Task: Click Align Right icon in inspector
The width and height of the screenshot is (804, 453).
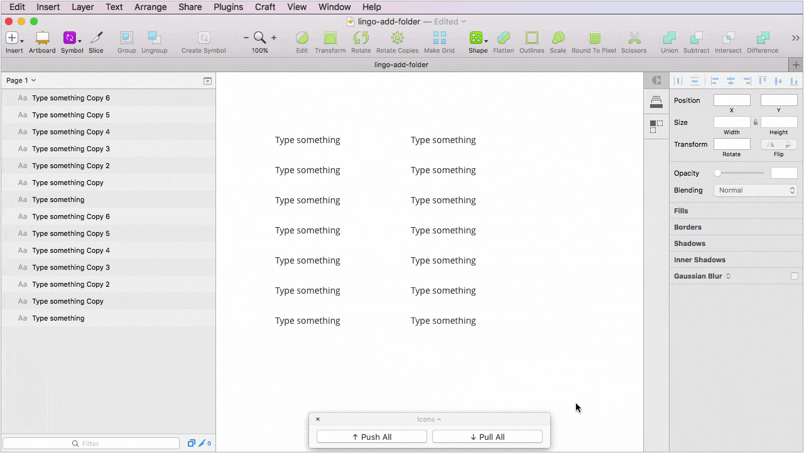Action: coord(747,81)
